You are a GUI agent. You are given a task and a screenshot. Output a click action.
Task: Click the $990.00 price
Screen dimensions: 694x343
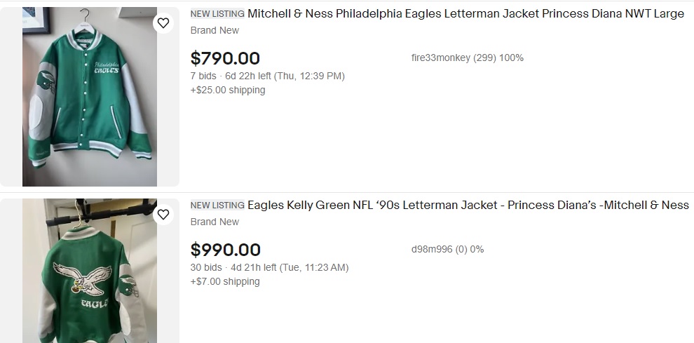tap(225, 250)
